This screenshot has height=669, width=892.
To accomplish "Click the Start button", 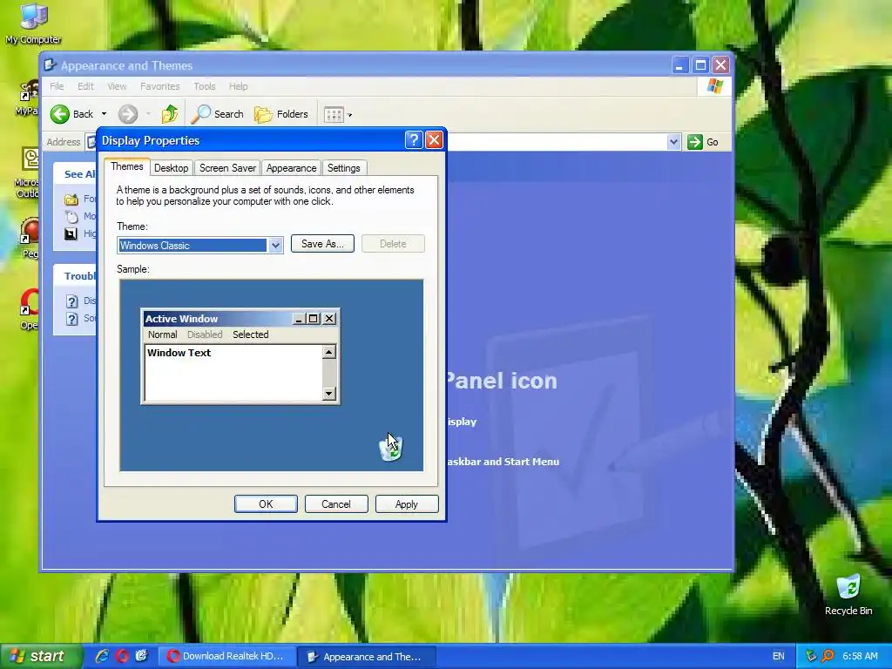I will tap(41, 656).
